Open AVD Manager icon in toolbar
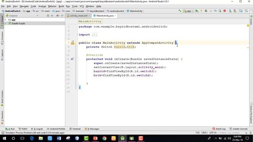This screenshot has width=253, height=142. (x=230, y=11)
